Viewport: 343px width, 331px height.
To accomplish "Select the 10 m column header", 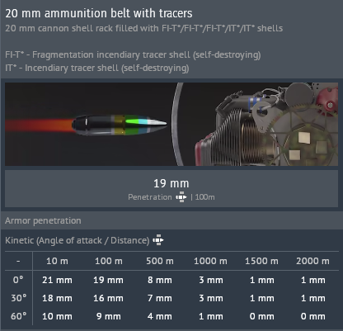I will tap(57, 261).
